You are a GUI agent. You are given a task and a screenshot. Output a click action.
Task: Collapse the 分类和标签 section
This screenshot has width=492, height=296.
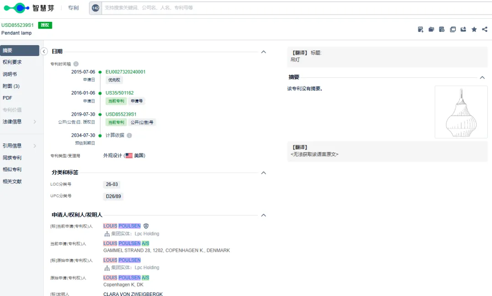click(x=264, y=173)
